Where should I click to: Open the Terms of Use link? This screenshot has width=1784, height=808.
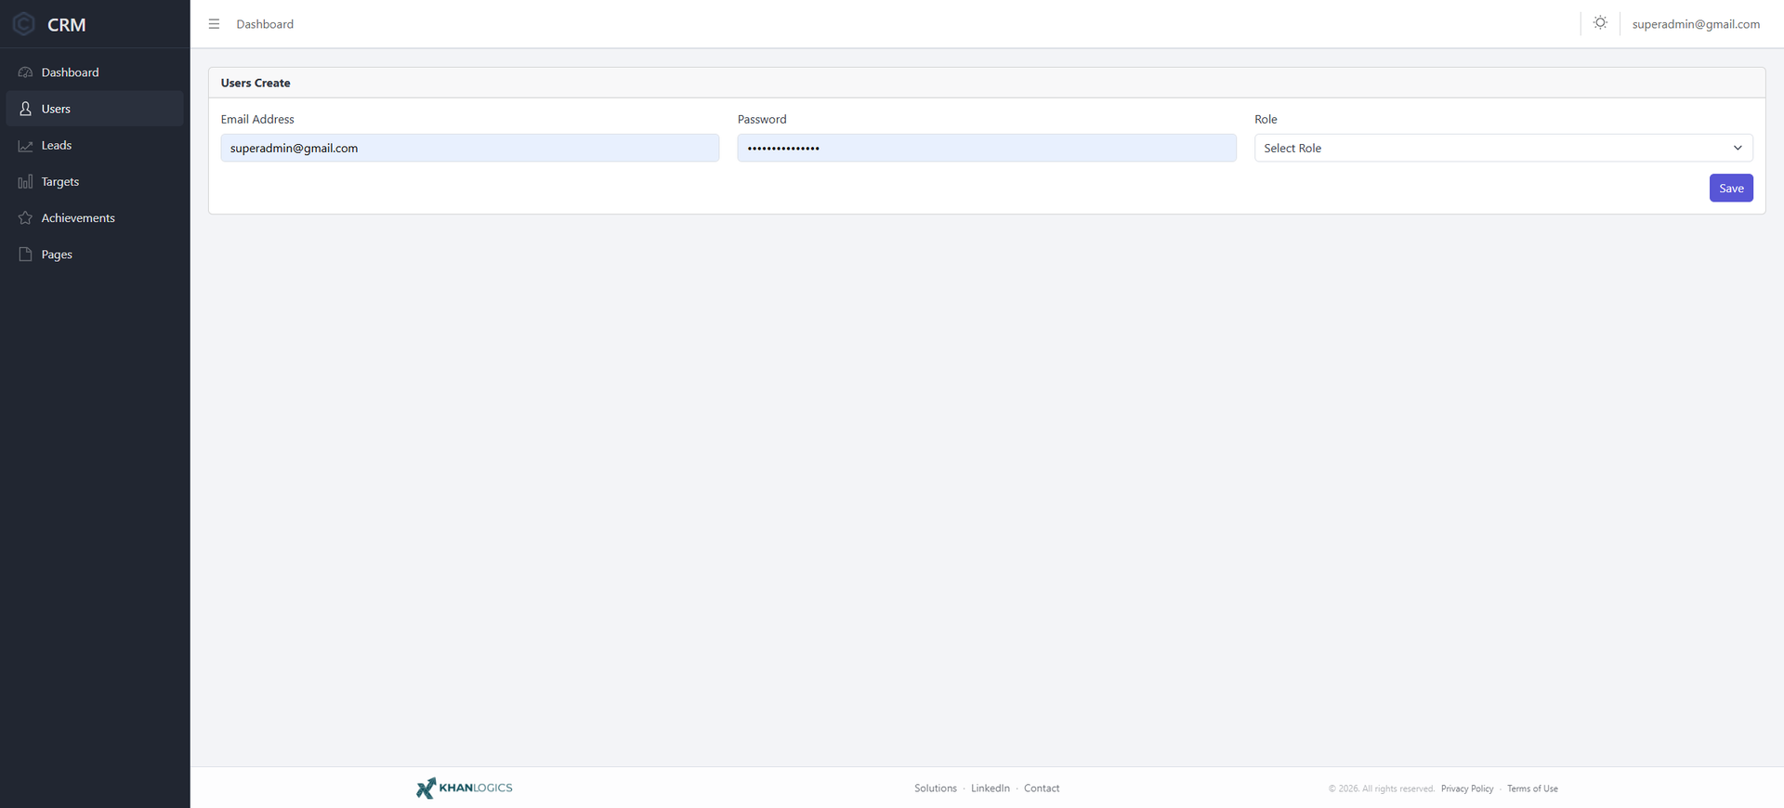coord(1532,788)
